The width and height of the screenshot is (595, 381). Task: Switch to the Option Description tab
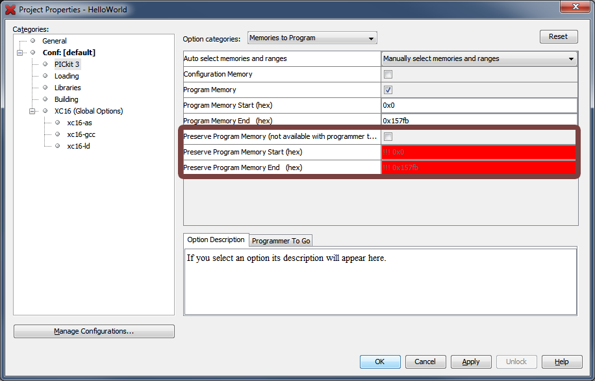point(216,240)
